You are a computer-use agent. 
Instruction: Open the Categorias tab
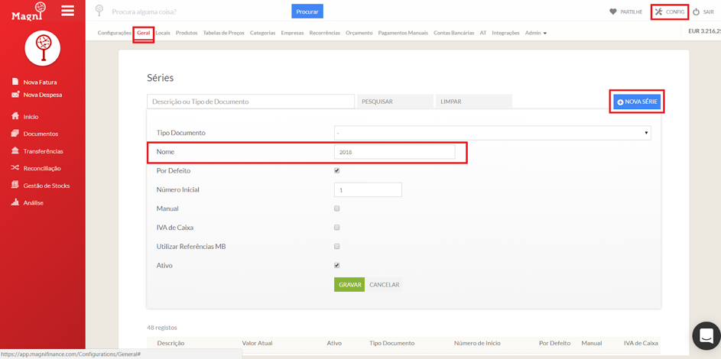pyautogui.click(x=262, y=33)
